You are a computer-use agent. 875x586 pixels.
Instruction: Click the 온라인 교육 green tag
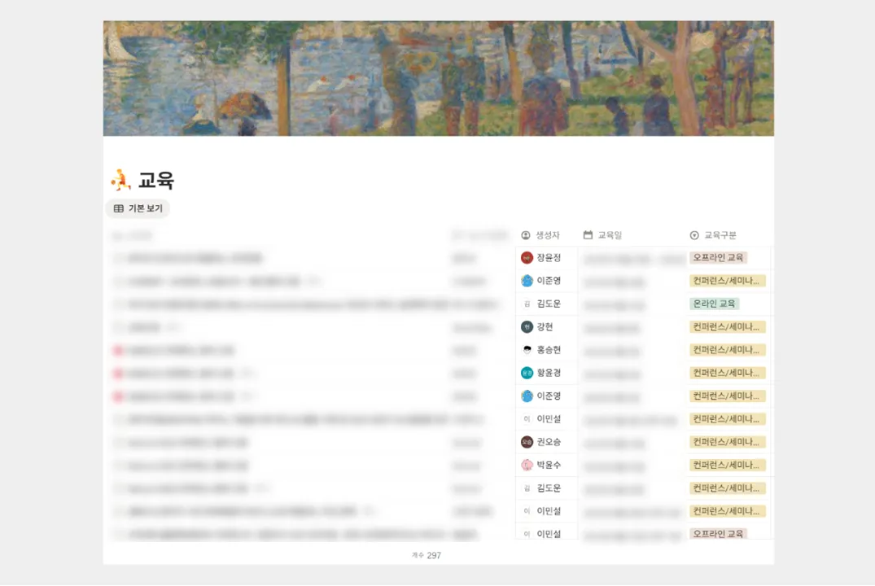click(714, 304)
